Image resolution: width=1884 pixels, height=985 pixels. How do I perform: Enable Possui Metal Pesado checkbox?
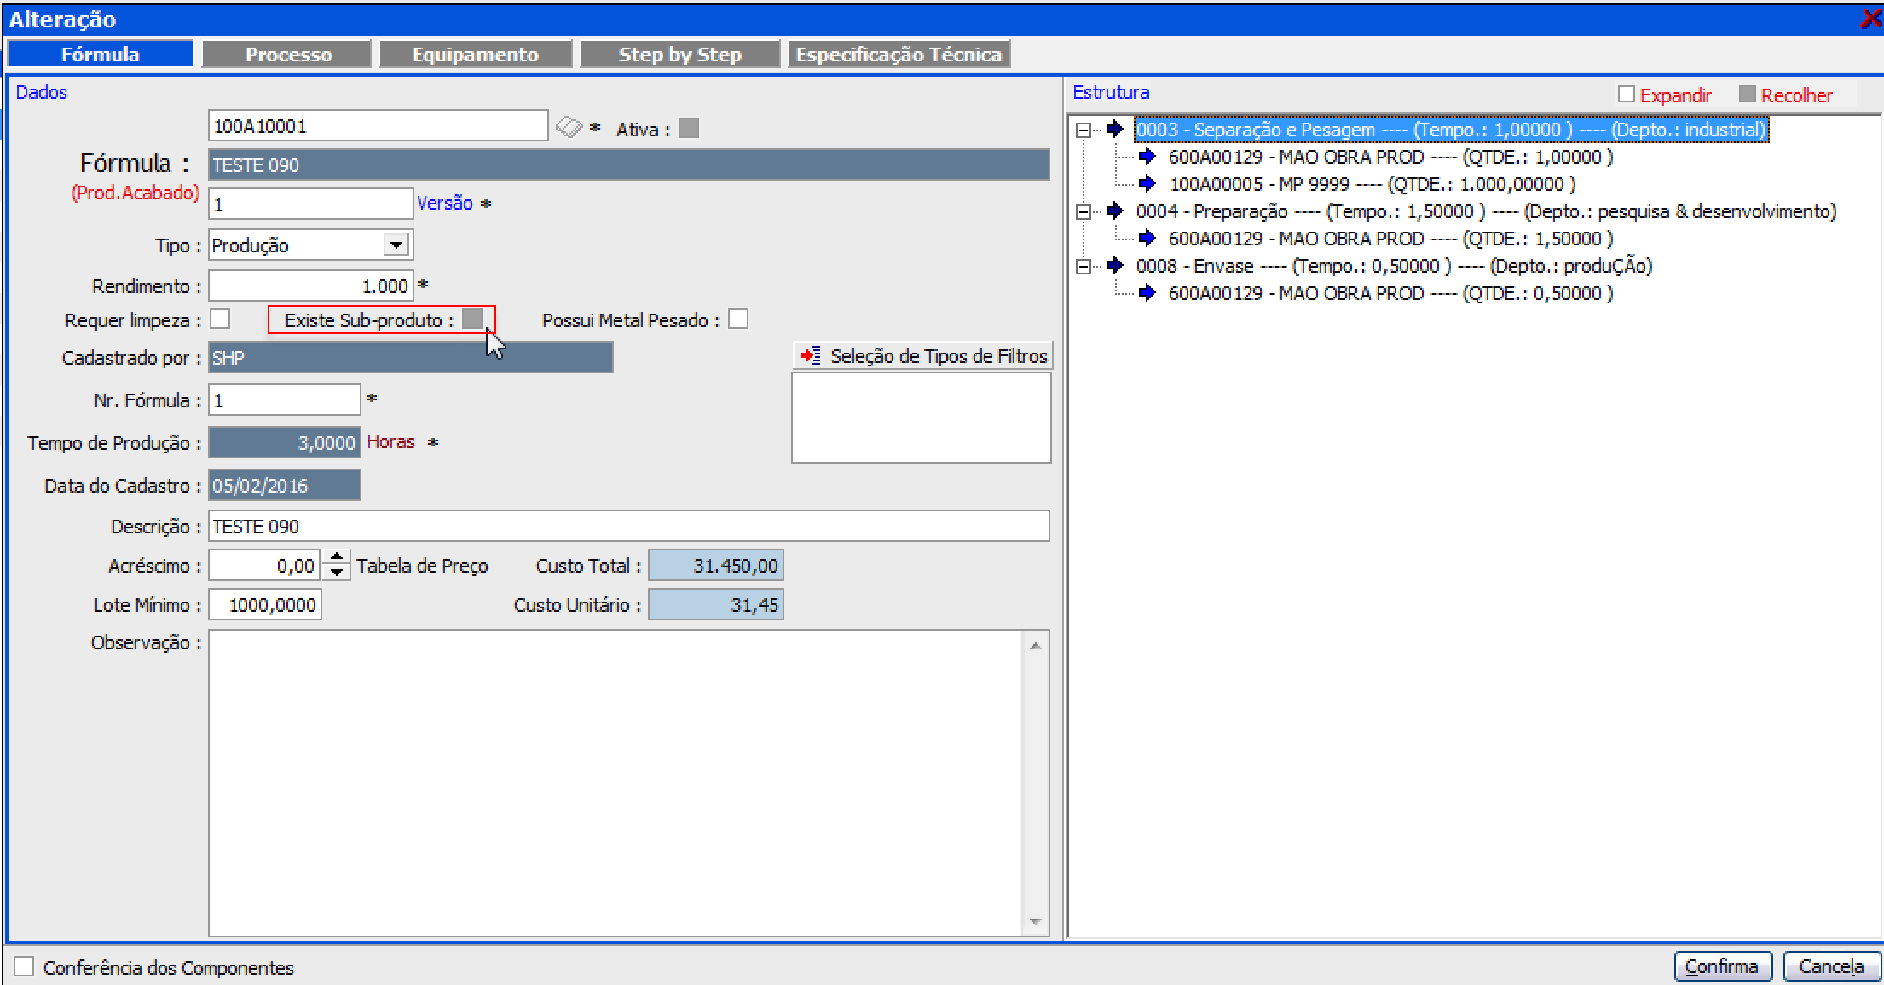pos(738,320)
